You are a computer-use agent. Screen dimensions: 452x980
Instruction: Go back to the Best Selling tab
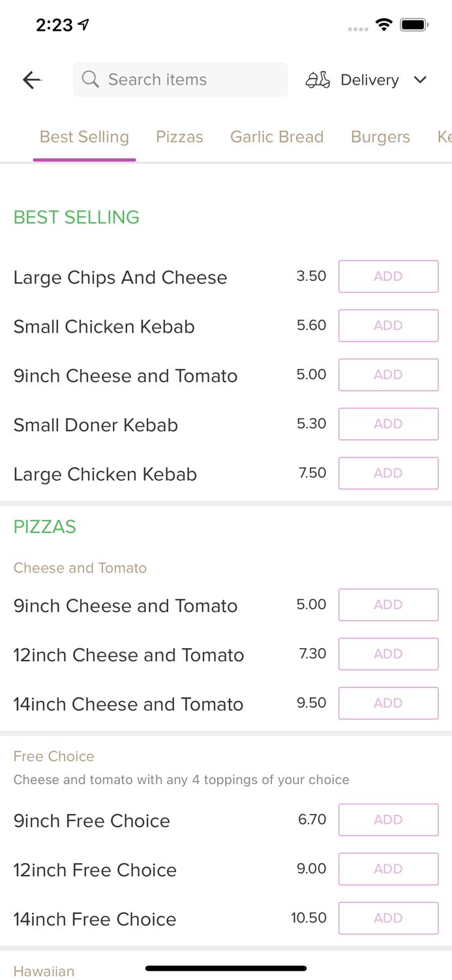point(84,137)
